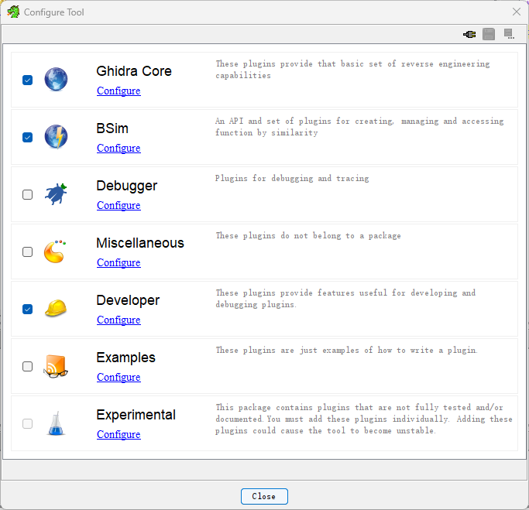This screenshot has width=529, height=510.
Task: Click the Examples 'how to write a plugin' description
Action: 346,351
